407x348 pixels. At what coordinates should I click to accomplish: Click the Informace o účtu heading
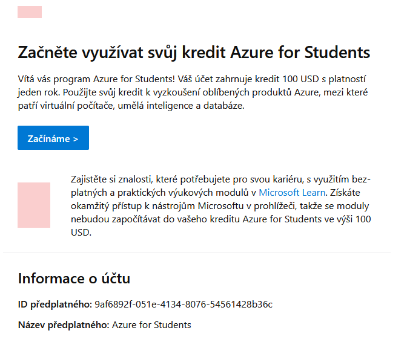[x=74, y=279]
